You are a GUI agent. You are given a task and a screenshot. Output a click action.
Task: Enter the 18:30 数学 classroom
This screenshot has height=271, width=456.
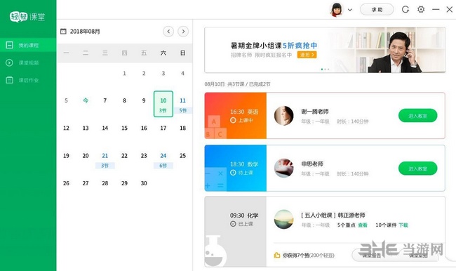pyautogui.click(x=417, y=168)
